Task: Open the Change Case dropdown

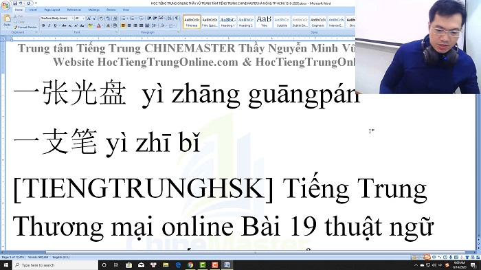Action: [82, 25]
